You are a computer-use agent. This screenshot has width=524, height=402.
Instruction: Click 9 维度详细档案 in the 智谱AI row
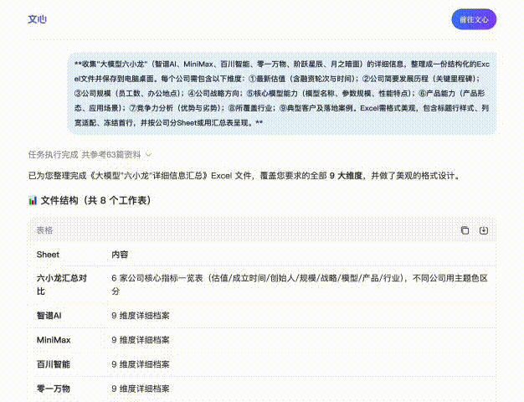click(x=141, y=316)
